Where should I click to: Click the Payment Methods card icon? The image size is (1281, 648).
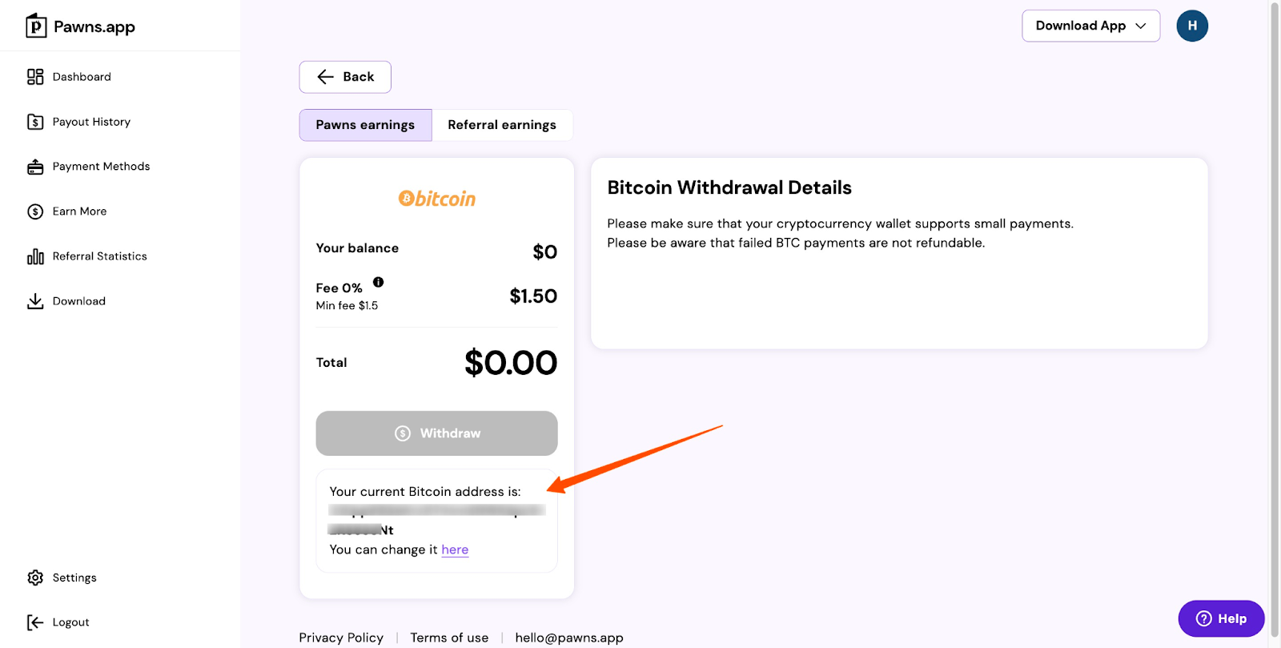35,167
